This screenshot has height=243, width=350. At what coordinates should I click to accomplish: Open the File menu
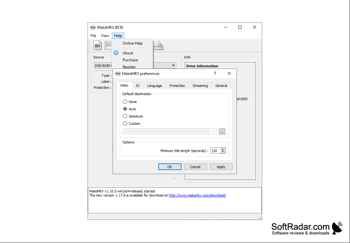(93, 36)
